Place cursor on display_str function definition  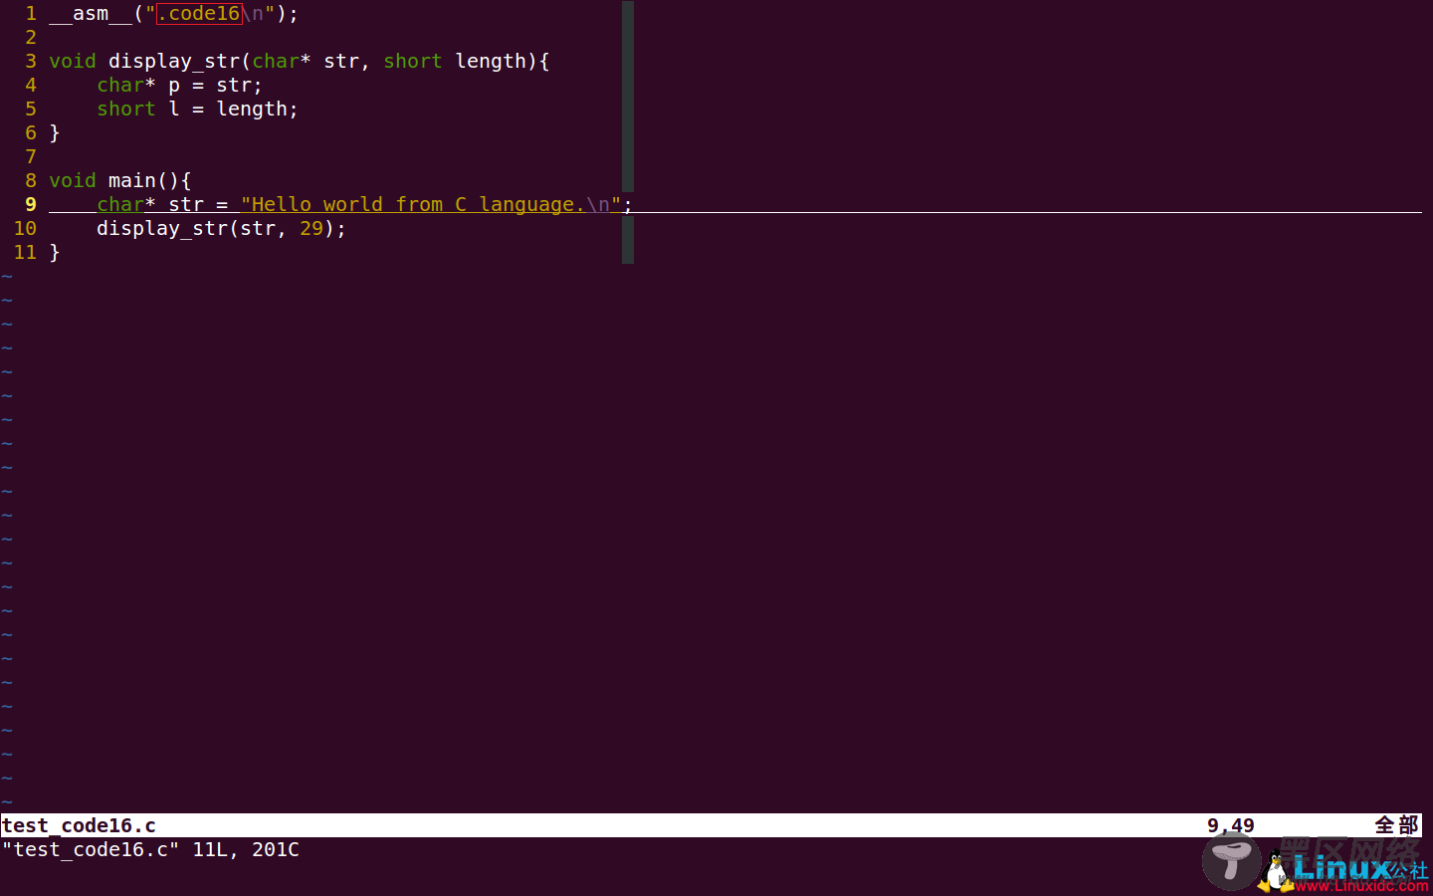tap(174, 62)
